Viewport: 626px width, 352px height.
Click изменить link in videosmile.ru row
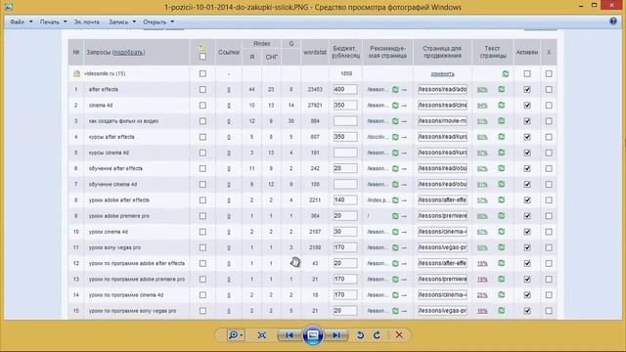click(x=442, y=74)
